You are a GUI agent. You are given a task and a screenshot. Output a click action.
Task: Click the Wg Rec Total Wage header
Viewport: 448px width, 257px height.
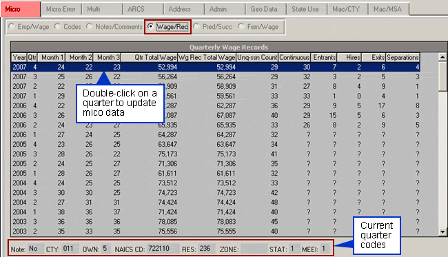[207, 57]
